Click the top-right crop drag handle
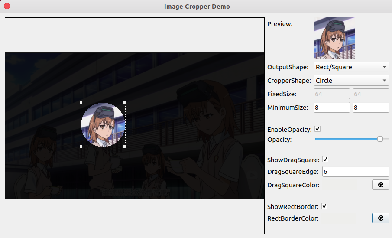This screenshot has width=392, height=238. 125,103
